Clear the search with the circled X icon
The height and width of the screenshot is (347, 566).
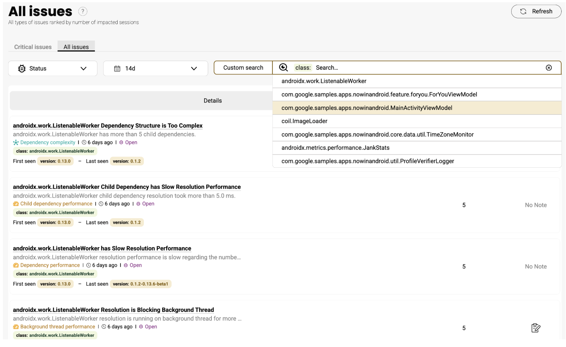[548, 68]
